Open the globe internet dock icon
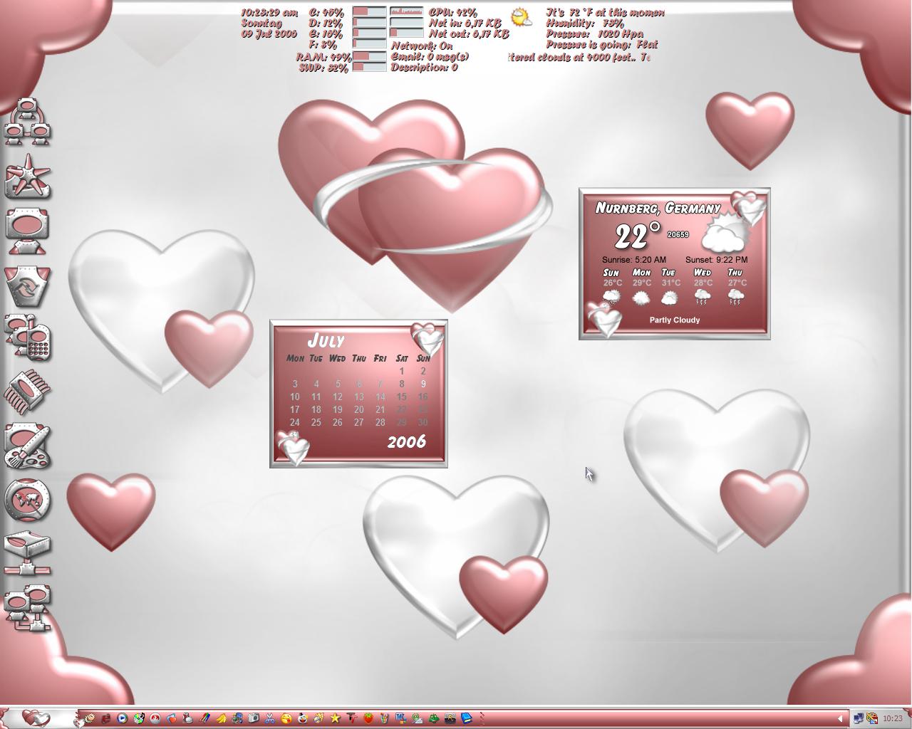Screen dimensions: 912x729 pyautogui.click(x=27, y=500)
